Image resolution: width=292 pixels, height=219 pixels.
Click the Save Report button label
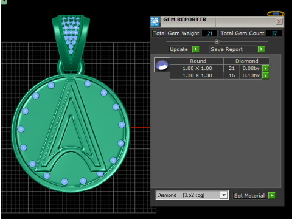pos(233,49)
